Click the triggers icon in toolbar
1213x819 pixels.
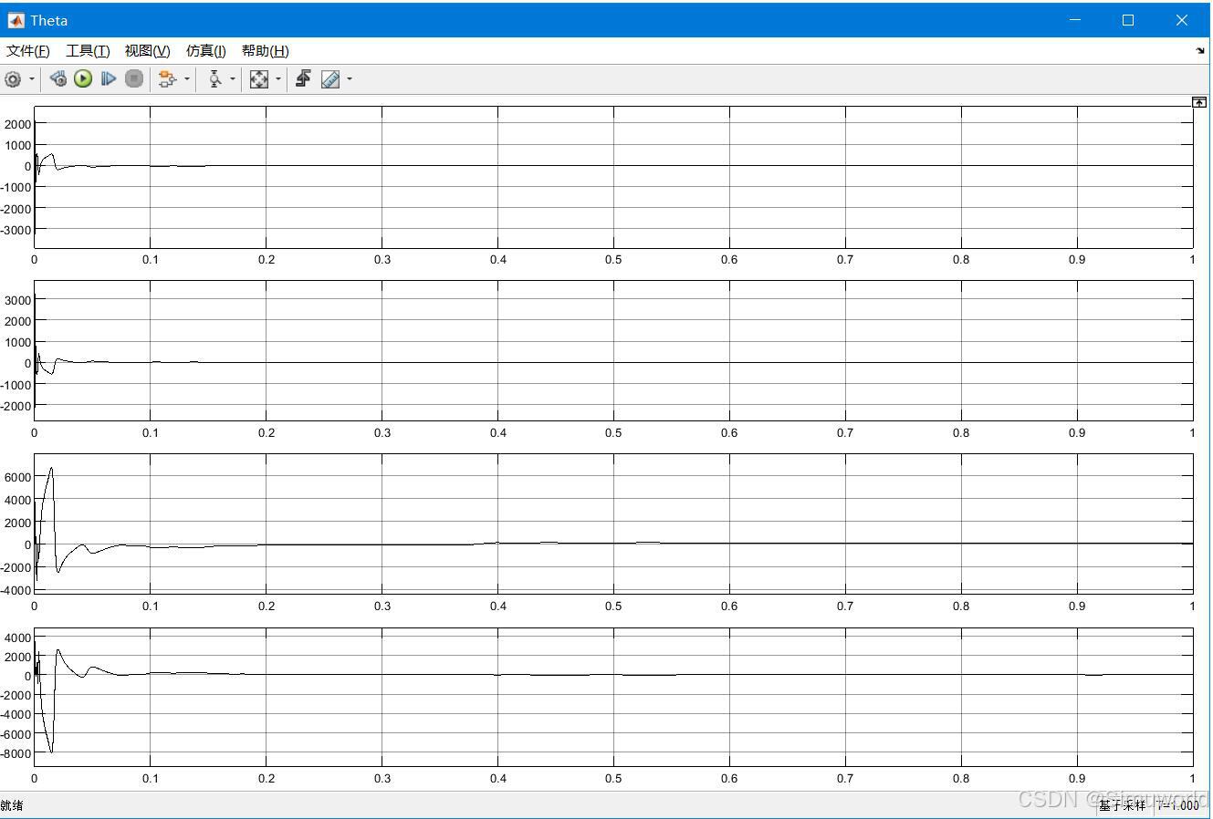tap(303, 79)
